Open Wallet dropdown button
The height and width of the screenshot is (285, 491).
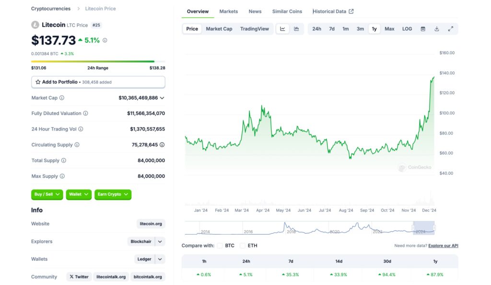click(x=79, y=194)
